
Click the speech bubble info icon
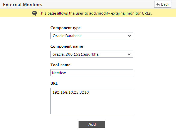34,13
